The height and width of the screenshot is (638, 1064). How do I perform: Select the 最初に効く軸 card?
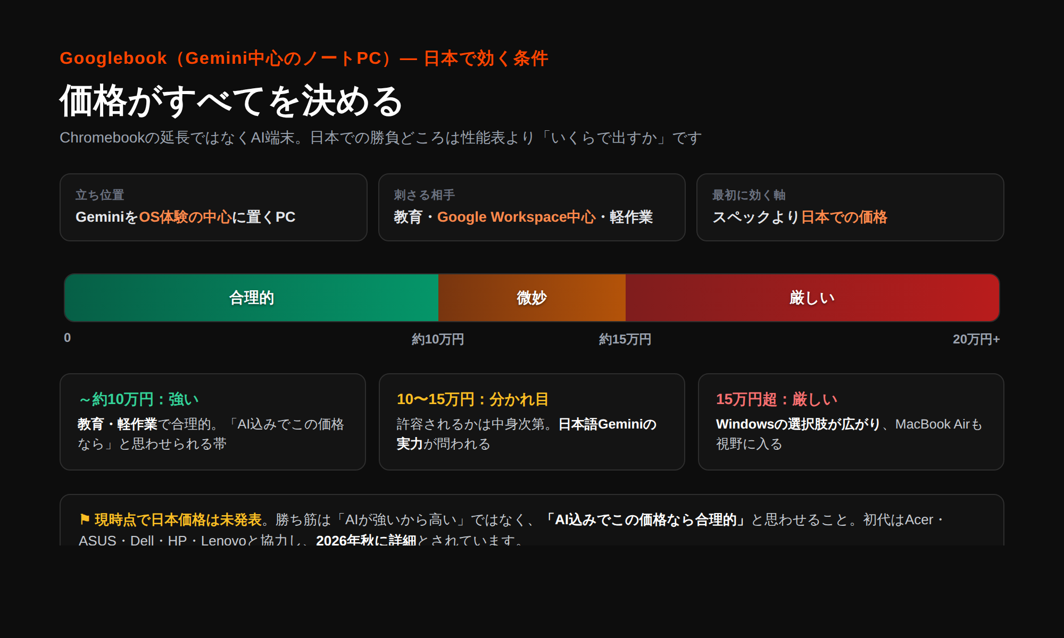coord(850,207)
